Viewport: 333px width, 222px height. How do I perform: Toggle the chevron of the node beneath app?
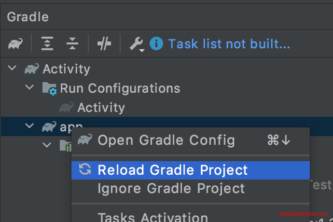47,144
